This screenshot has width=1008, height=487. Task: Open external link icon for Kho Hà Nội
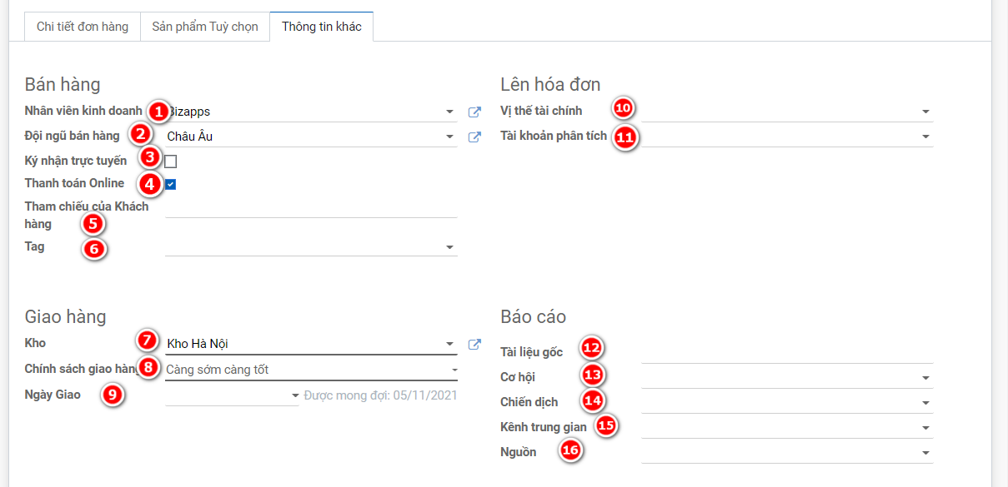pyautogui.click(x=474, y=344)
